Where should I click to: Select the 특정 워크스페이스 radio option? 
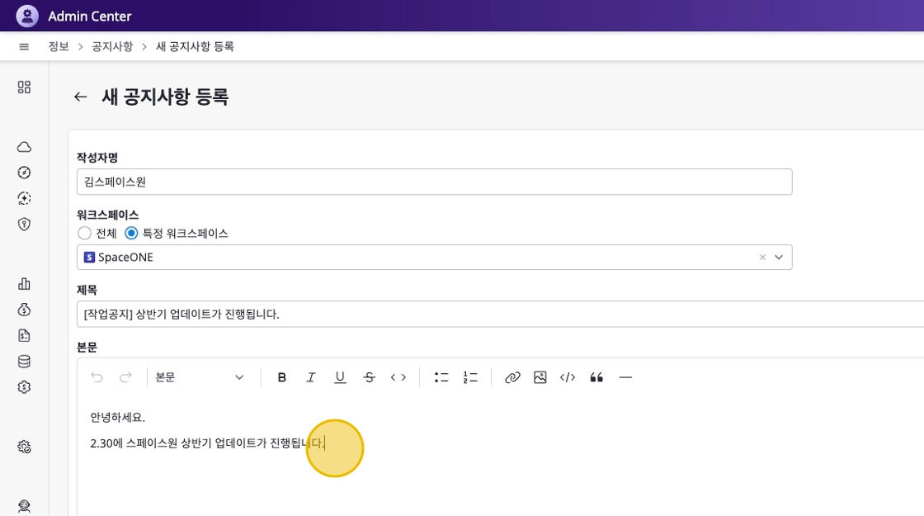point(131,234)
